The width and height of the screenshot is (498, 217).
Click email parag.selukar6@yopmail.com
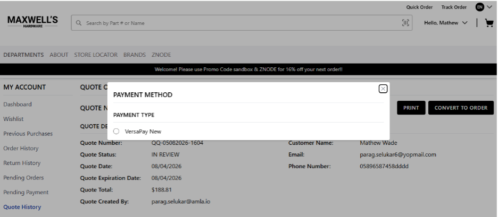397,154
